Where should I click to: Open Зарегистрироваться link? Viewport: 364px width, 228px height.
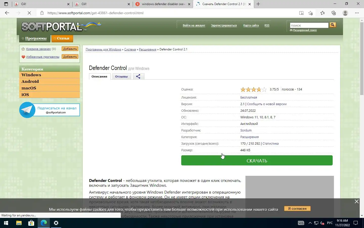224,25
